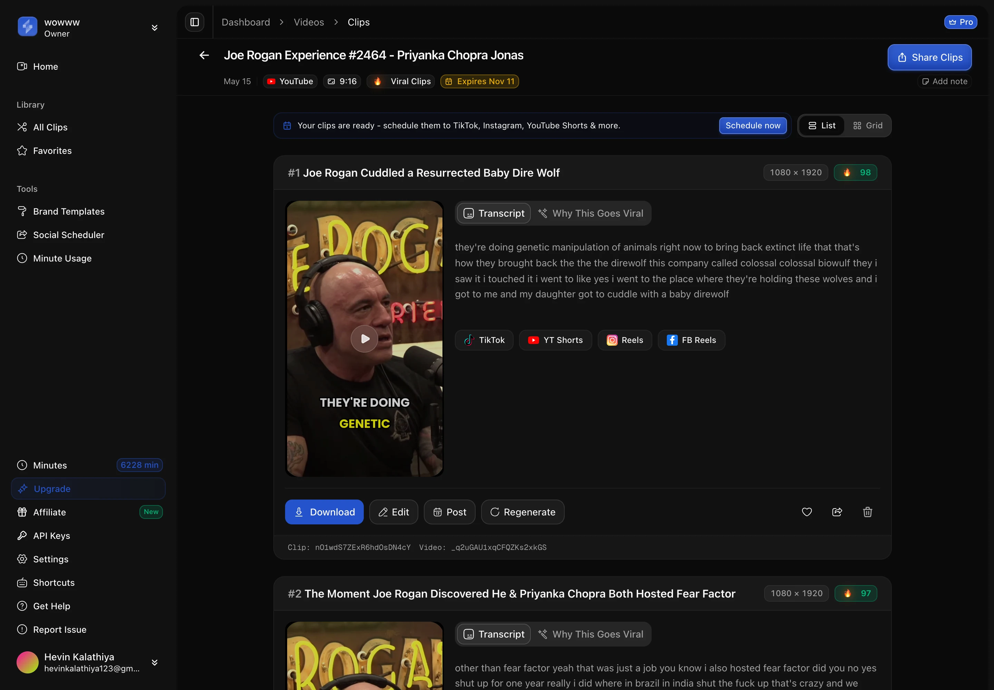Click Schedule now button

[753, 125]
